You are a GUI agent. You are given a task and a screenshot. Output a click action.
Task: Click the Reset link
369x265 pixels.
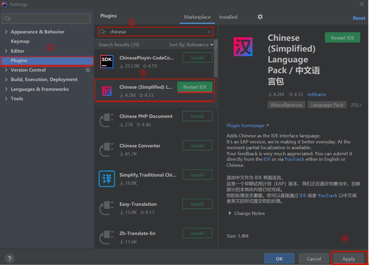pos(359,18)
